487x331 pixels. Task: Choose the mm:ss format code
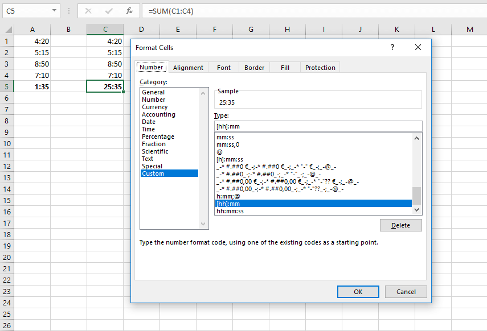pos(313,137)
